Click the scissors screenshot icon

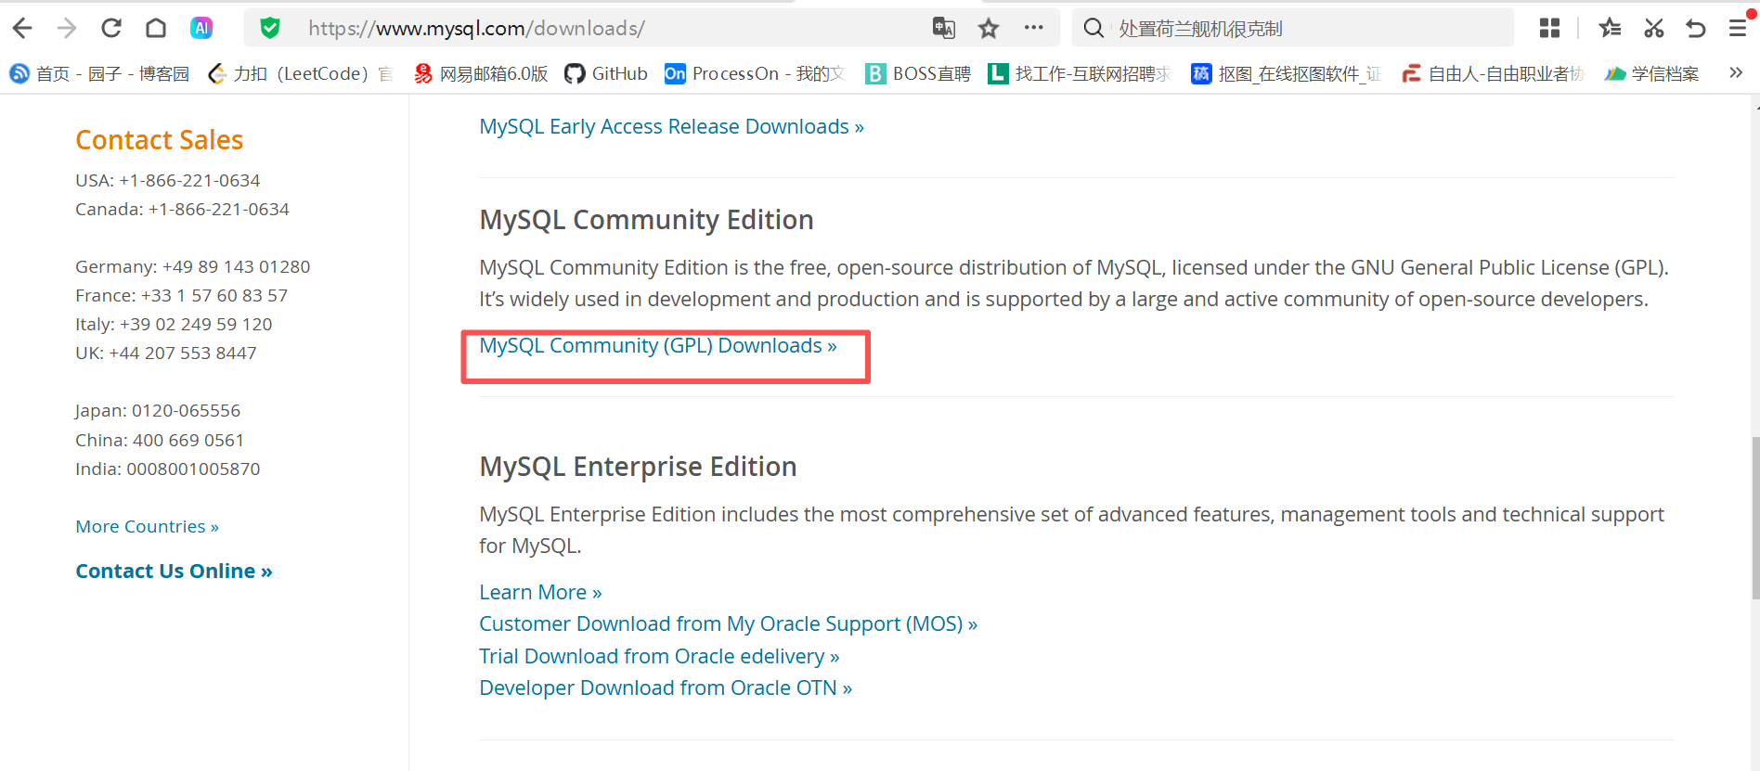tap(1653, 28)
